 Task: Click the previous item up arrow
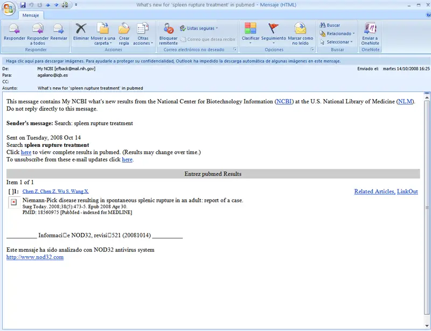[48, 5]
